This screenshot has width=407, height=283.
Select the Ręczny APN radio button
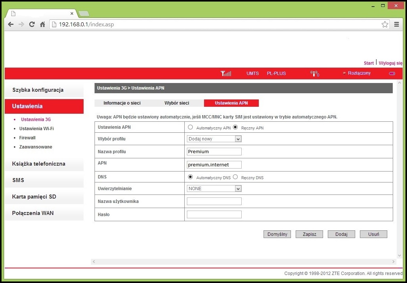(x=235, y=127)
